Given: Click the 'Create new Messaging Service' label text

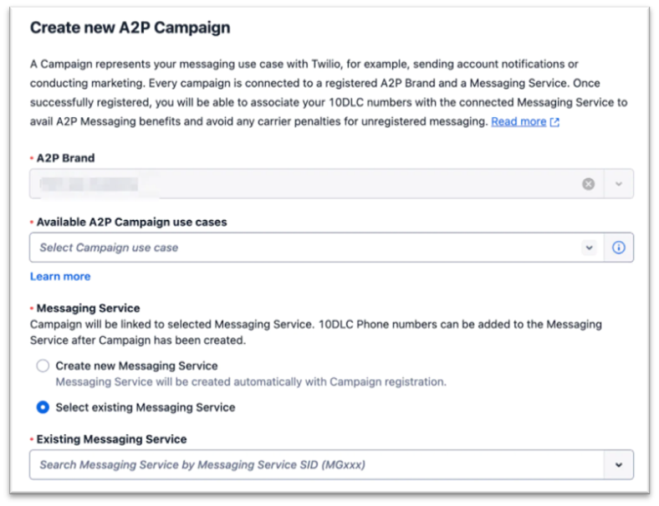Looking at the screenshot, I should pyautogui.click(x=136, y=366).
